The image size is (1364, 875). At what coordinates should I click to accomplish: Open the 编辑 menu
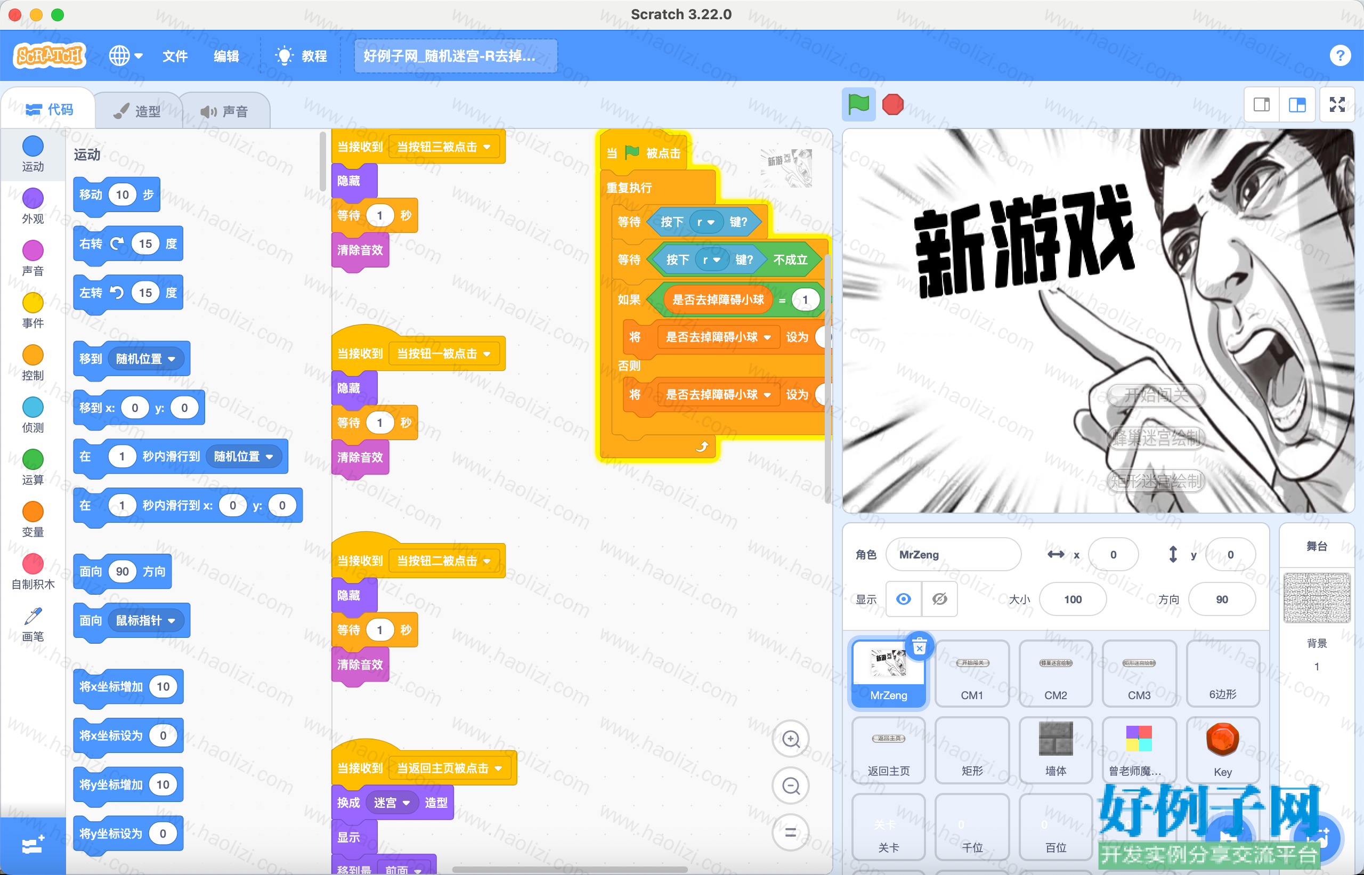click(x=226, y=55)
